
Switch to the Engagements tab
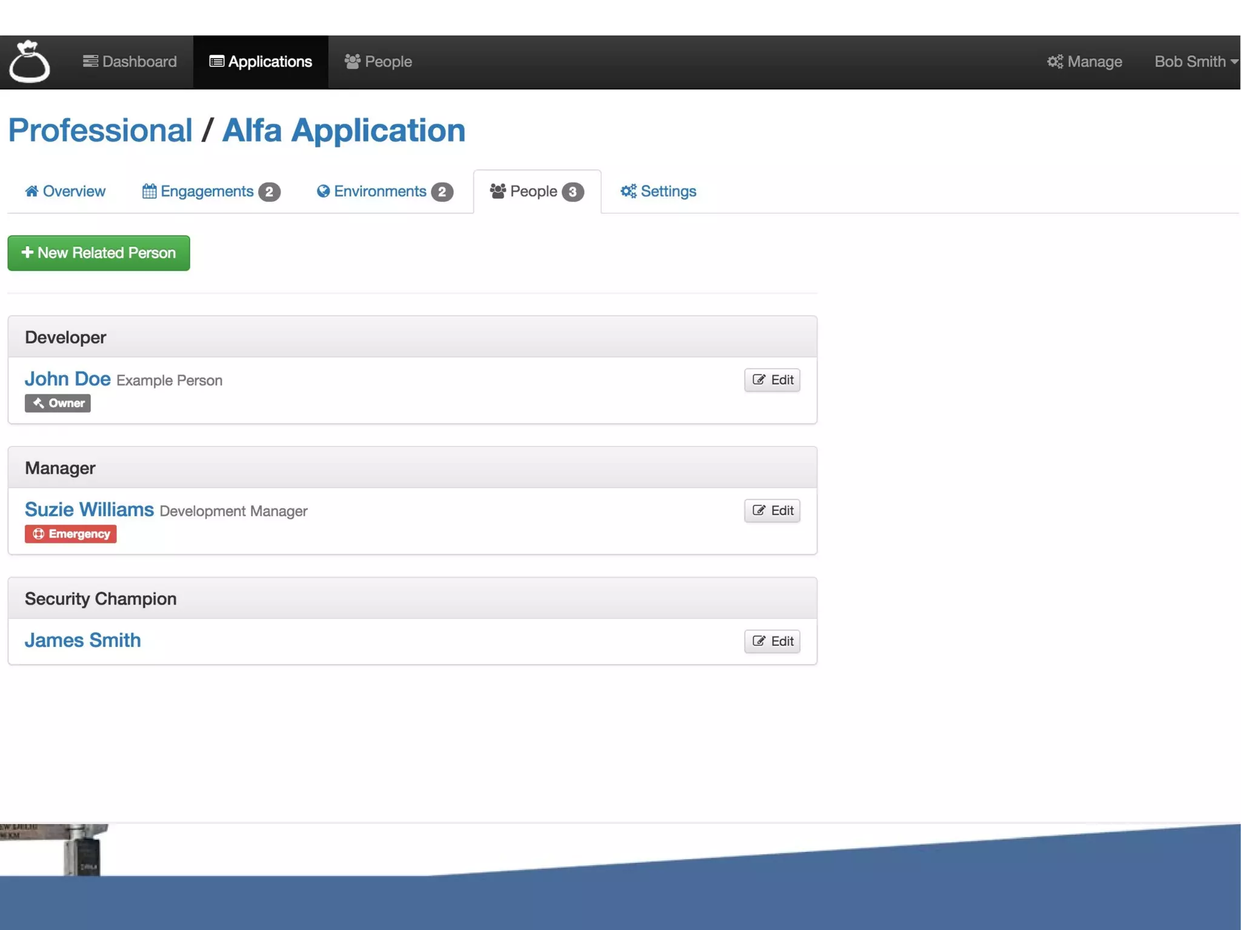[x=210, y=191]
